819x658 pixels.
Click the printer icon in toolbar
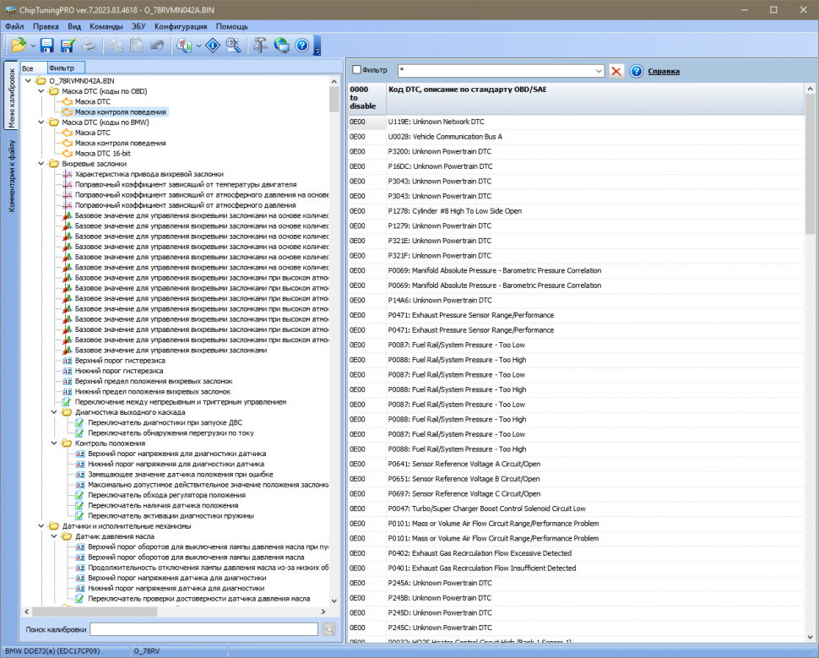[89, 46]
